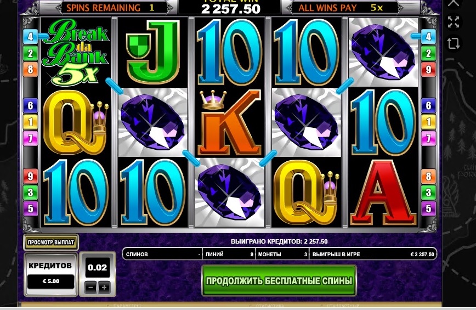Click the red A symbol on reel five
This screenshot has width=476, height=310.
coord(383,193)
